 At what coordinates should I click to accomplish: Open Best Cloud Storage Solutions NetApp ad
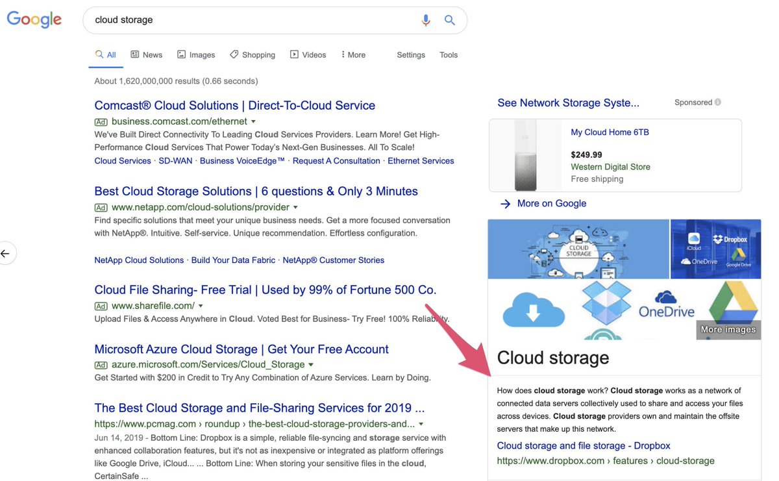tap(256, 191)
